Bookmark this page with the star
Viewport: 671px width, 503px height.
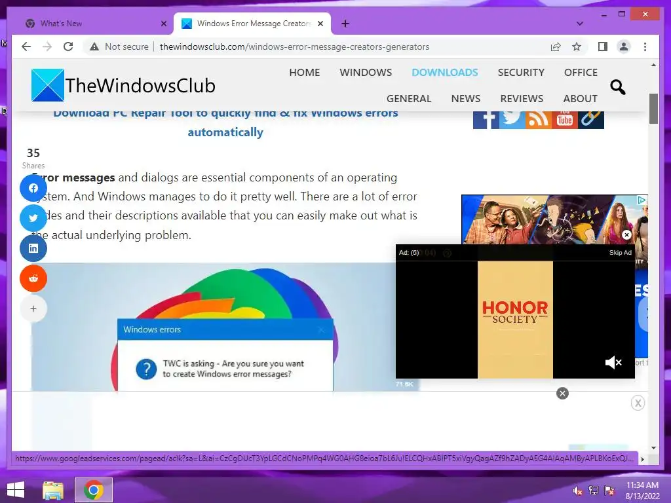coord(577,47)
